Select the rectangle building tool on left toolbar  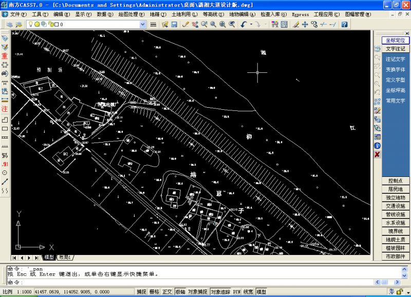(x=5, y=129)
